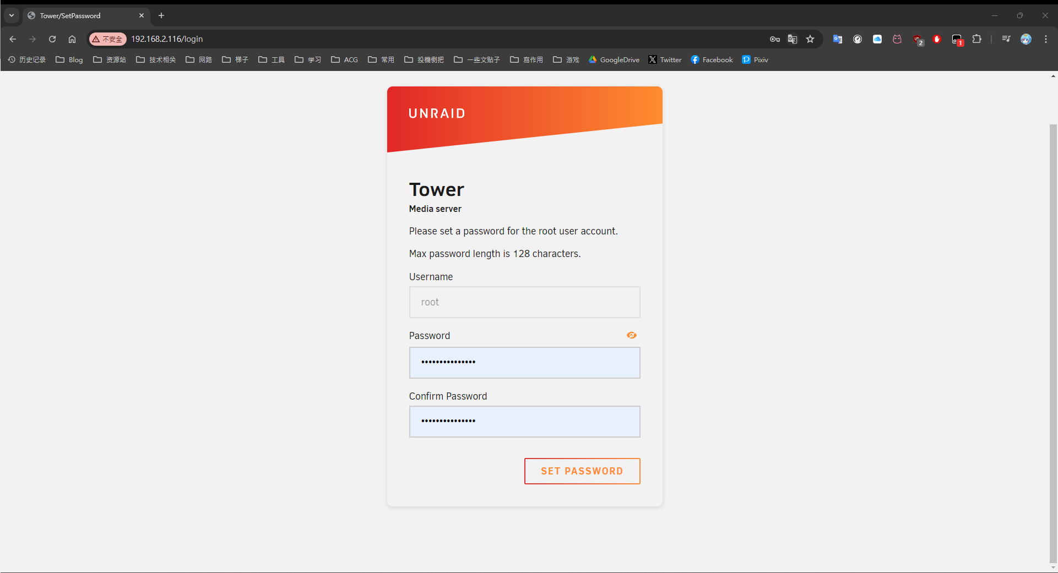1058x573 pixels.
Task: Open a new tab with the plus button
Action: click(x=161, y=15)
